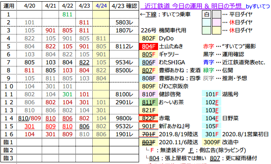271x164 pixels.
Task: Click the 9532レ cell in row 15
Action: pyautogui.click(x=124, y=126)
